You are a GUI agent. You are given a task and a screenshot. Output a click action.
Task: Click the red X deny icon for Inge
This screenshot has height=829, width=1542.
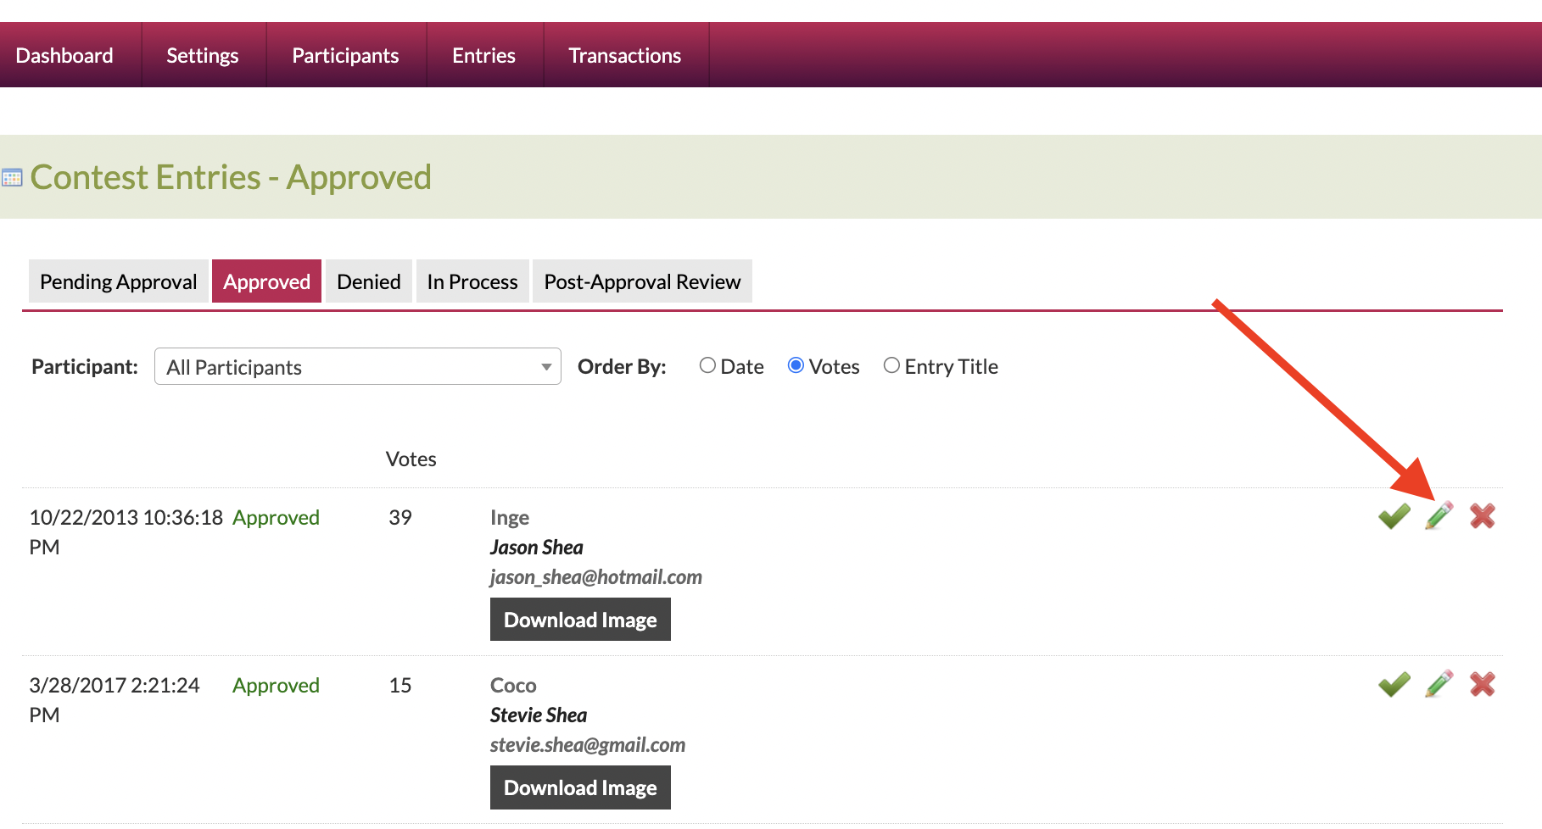(x=1482, y=516)
